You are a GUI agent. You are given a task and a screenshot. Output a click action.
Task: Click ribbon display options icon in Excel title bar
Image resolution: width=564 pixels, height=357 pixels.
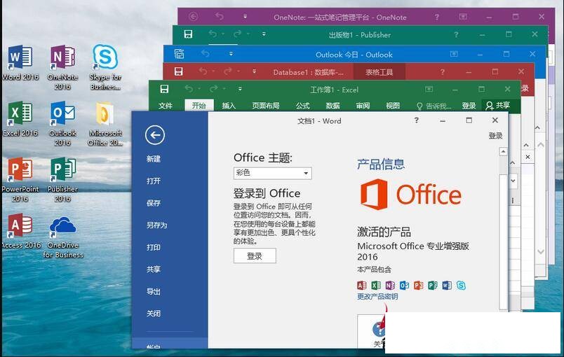click(429, 89)
